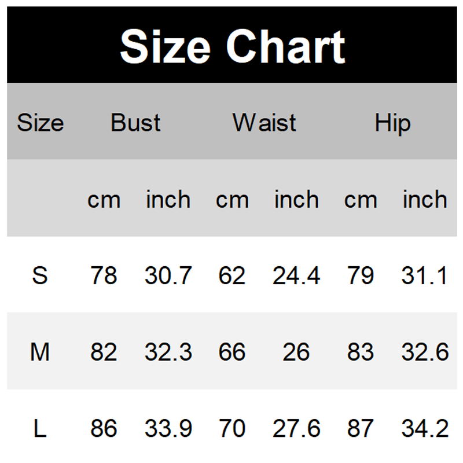This screenshot has width=463, height=463.
Task: Select the Size column header
Action: point(40,123)
